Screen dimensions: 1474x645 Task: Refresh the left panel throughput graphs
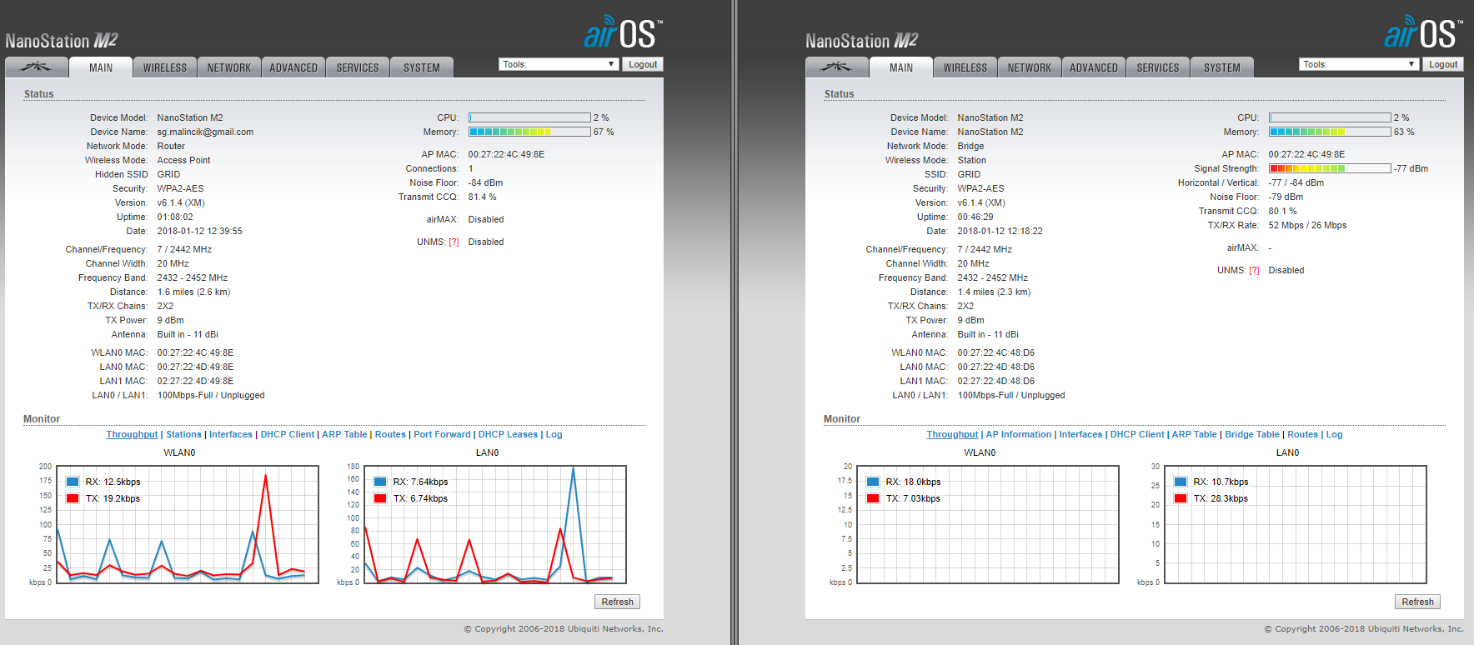pos(617,602)
